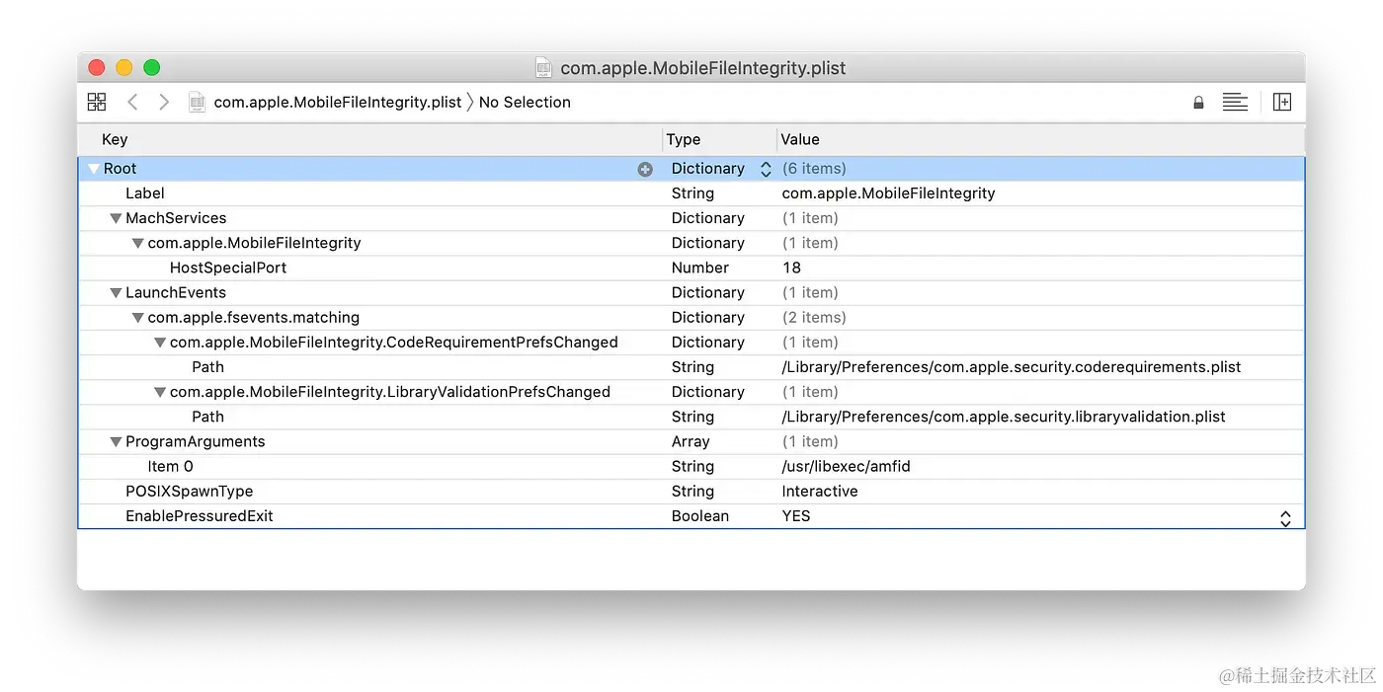The height and width of the screenshot is (692, 1383).
Task: Click (6 items) value of Root
Action: click(814, 169)
